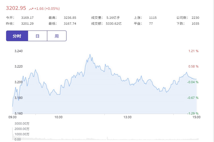Click the 成交量 volume value 5.16亿手

(x=113, y=18)
